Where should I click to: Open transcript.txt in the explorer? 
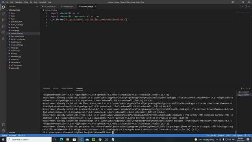coord(15,62)
